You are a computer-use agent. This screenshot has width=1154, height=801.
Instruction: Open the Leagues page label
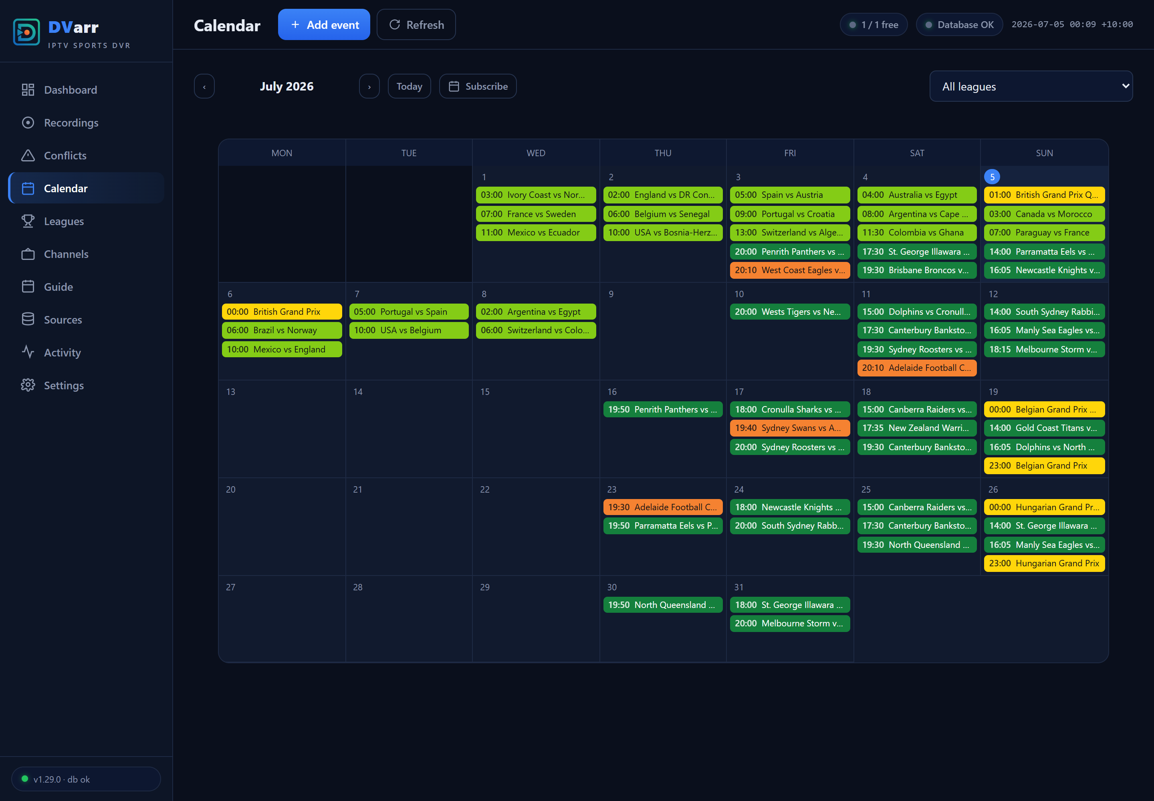point(64,221)
